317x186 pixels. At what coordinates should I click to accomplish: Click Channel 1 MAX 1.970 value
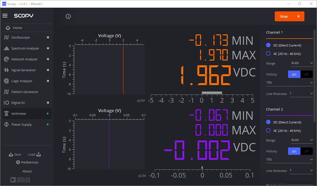tap(214, 55)
